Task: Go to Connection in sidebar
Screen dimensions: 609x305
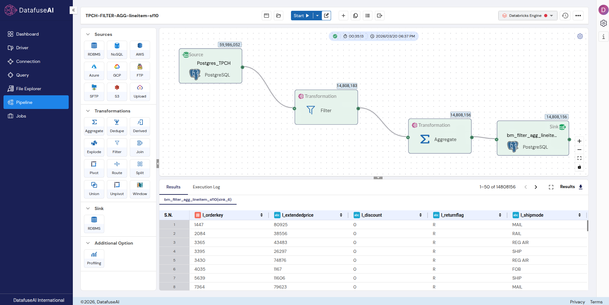Action: (36, 61)
